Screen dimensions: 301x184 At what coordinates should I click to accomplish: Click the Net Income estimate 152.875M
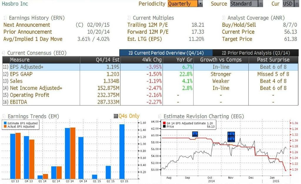108,88
